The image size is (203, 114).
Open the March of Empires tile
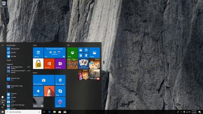coord(95,75)
